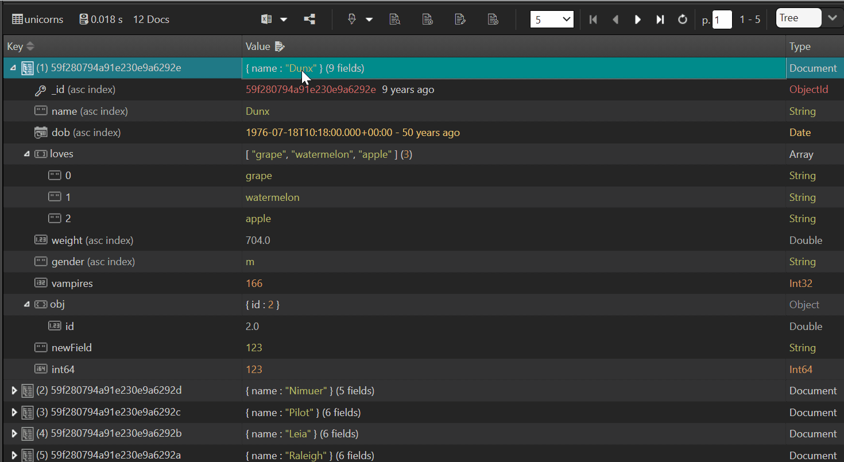Open the dropdown arrow beside the pin icon
The height and width of the screenshot is (462, 844).
coord(369,20)
